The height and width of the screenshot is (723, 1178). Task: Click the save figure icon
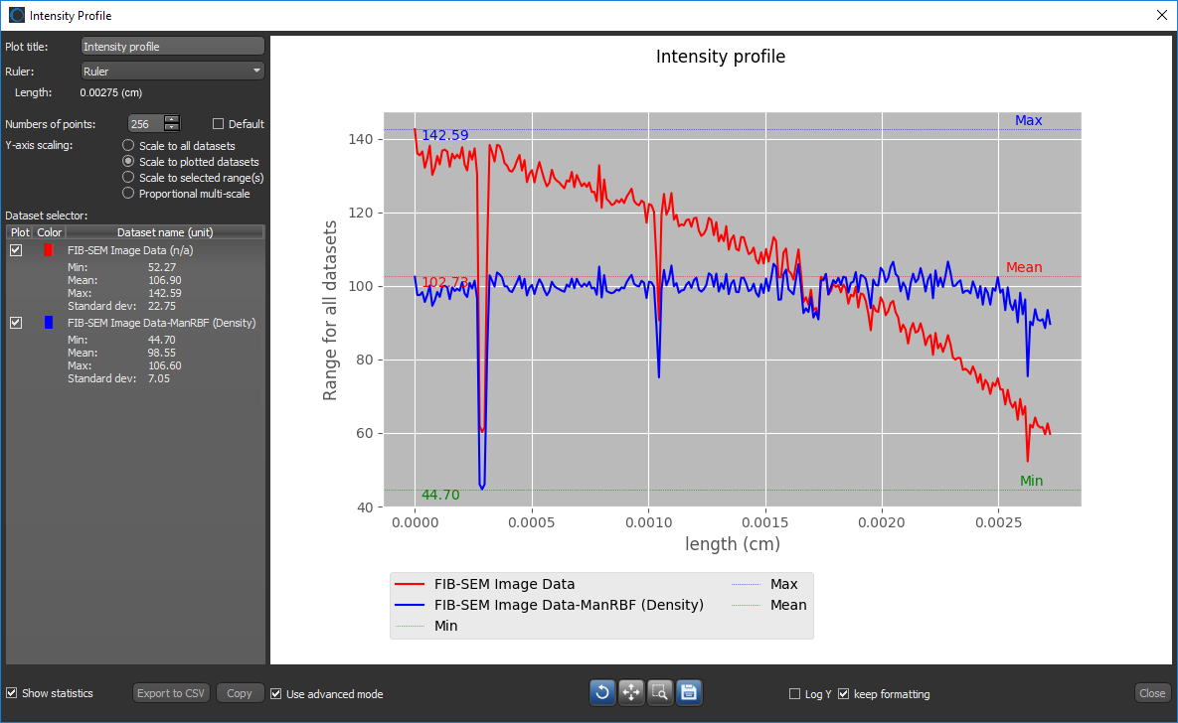pos(688,692)
